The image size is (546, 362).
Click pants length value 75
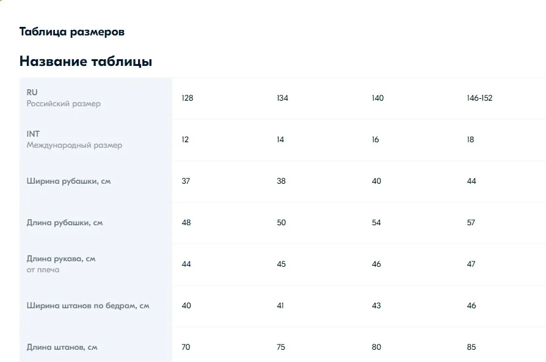tap(281, 347)
